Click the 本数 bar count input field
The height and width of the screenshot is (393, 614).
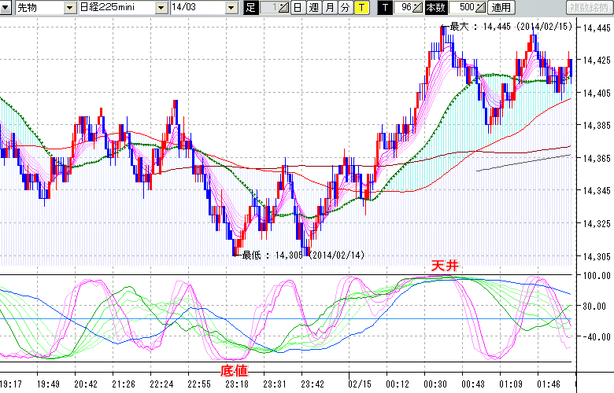(461, 8)
